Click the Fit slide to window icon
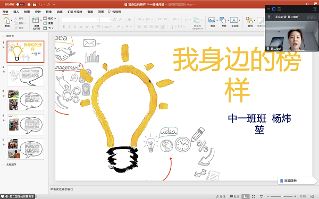The height and width of the screenshot is (199, 319). [312, 196]
